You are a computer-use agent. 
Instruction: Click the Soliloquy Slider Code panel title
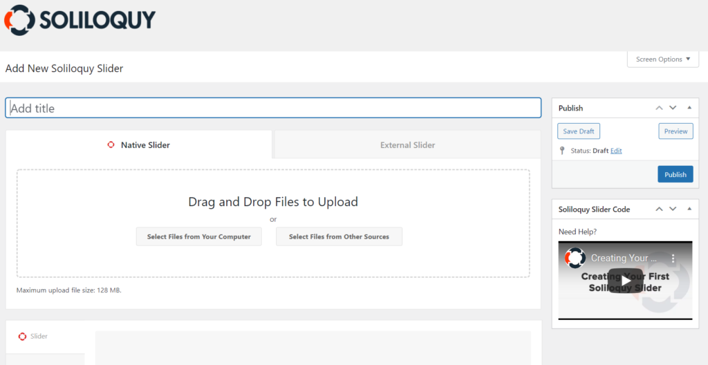click(x=594, y=209)
